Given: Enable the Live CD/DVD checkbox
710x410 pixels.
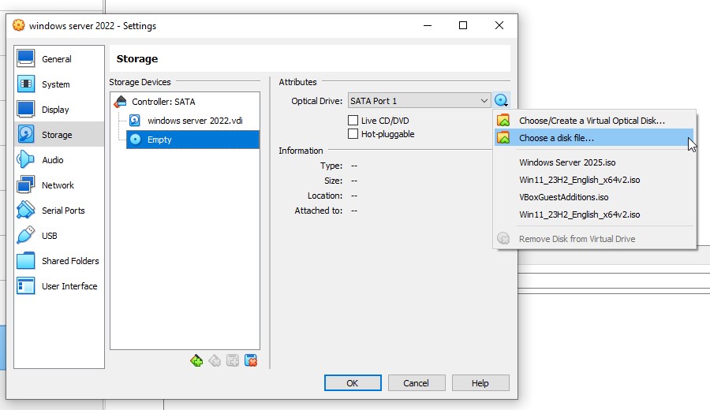Looking at the screenshot, I should tap(353, 121).
